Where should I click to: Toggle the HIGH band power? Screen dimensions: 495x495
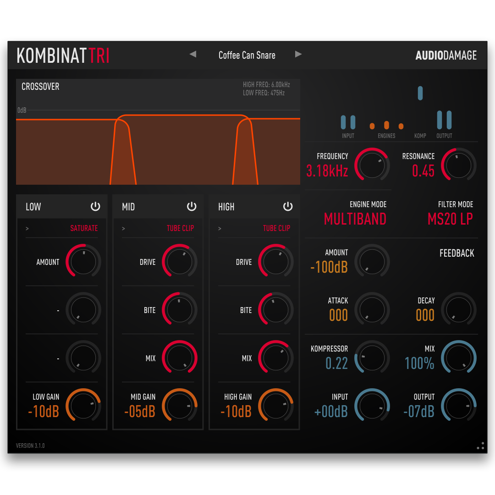pos(288,207)
